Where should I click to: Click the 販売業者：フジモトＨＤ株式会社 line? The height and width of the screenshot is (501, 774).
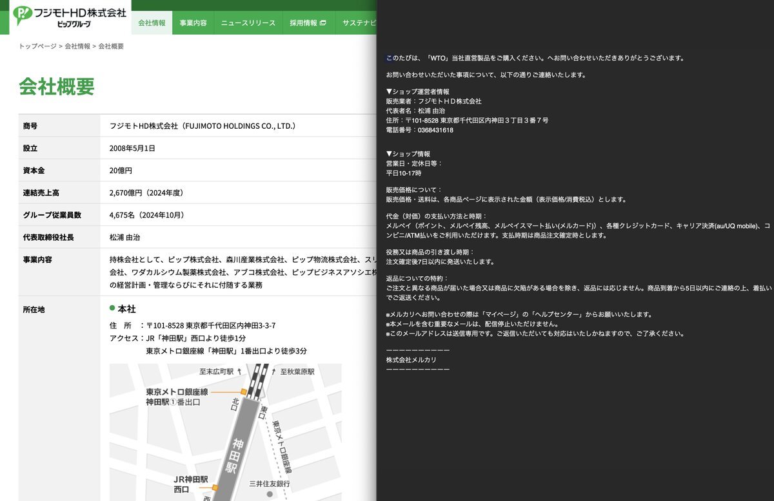click(433, 101)
